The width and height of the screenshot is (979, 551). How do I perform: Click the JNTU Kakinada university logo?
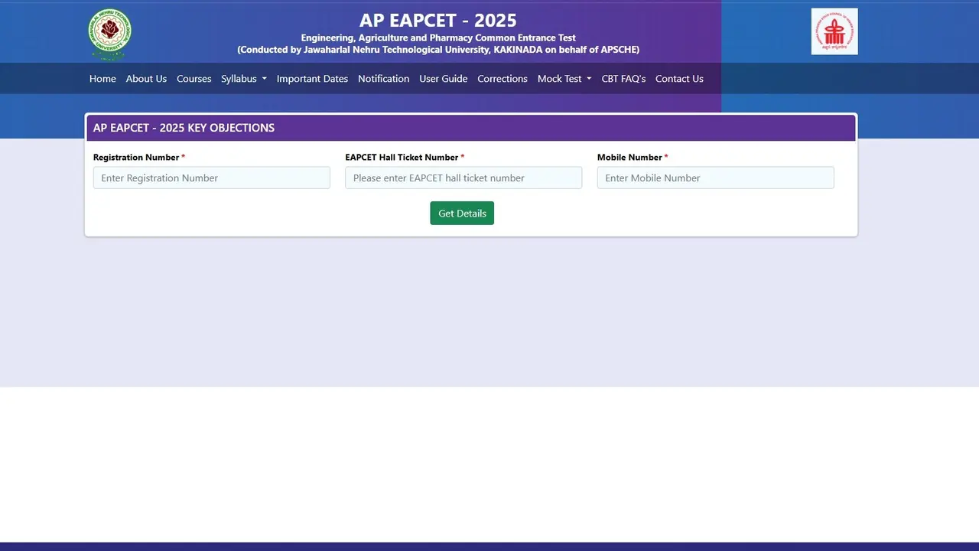click(109, 33)
